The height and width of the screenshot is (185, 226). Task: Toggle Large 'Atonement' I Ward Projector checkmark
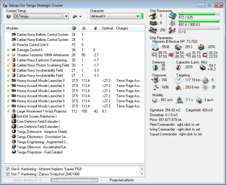[8, 111]
